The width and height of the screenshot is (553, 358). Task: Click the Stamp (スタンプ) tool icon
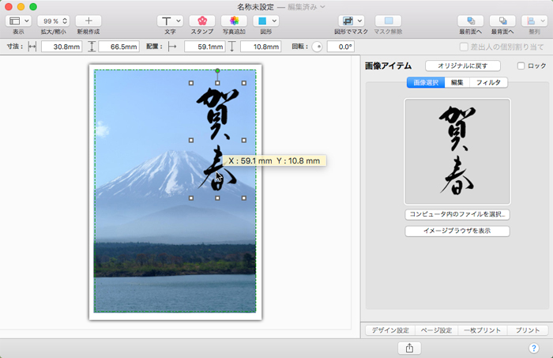[202, 21]
